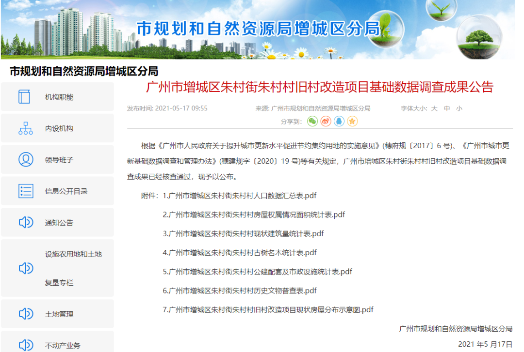Click the 通知公告 speaker icon
This screenshot has width=524, height=352.
point(26,222)
